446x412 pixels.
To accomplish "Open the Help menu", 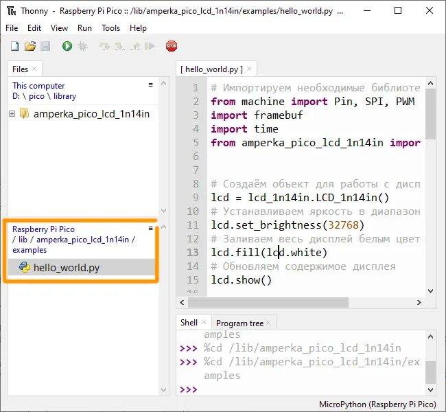I will (x=138, y=28).
